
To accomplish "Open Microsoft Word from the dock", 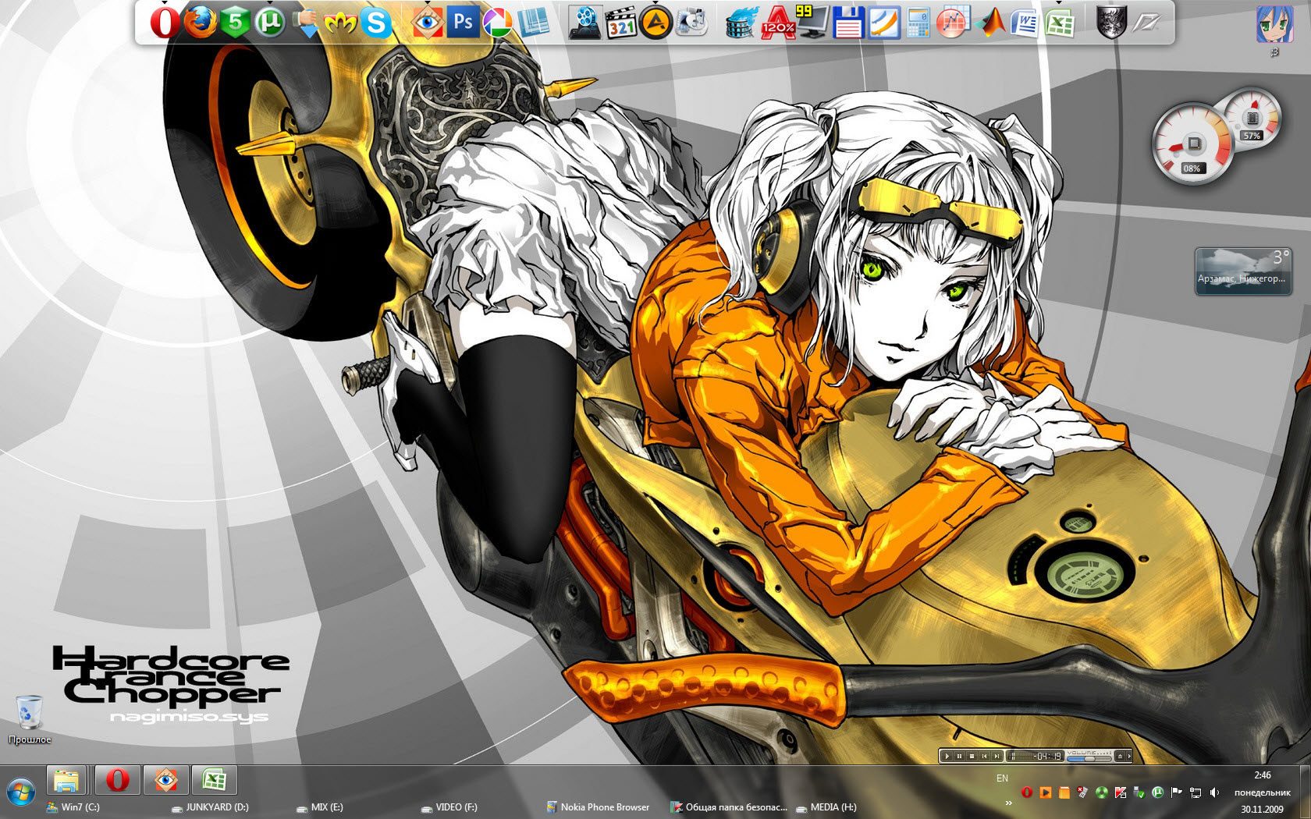I will tap(1024, 22).
